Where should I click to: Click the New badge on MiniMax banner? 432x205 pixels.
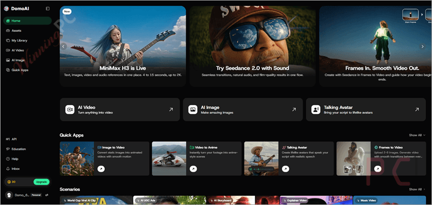[67, 11]
